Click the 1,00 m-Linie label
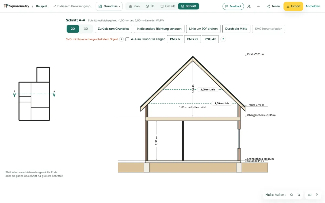 222,103
